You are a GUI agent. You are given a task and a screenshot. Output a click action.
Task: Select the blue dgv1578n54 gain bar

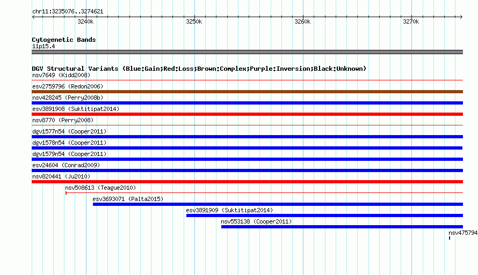tap(247, 148)
